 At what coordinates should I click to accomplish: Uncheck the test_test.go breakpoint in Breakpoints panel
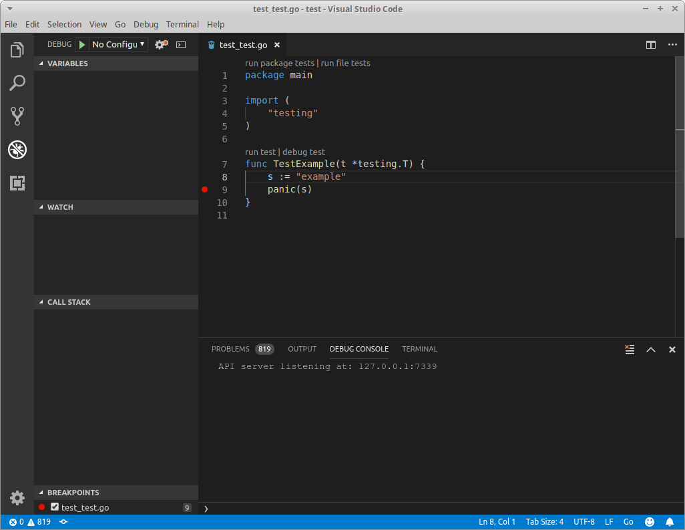pos(55,507)
